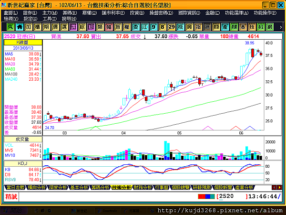Click the 29 toolbar icon

(172, 27)
